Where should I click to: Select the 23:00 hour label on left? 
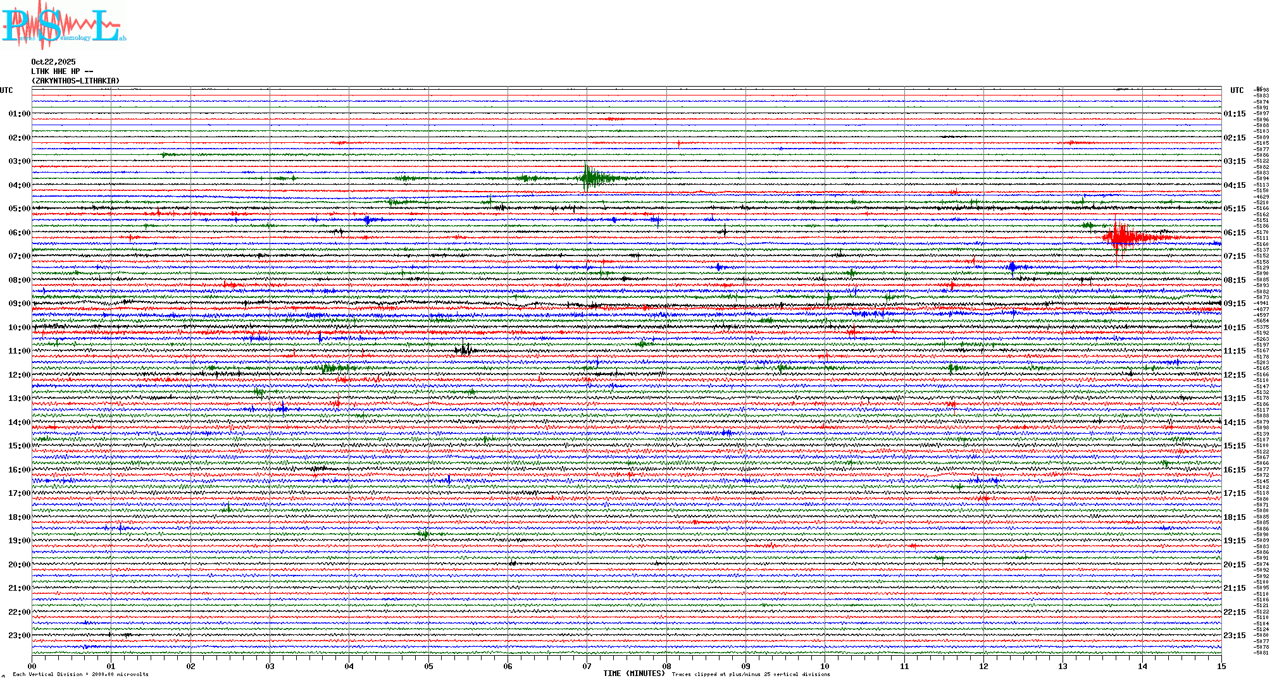click(x=19, y=636)
